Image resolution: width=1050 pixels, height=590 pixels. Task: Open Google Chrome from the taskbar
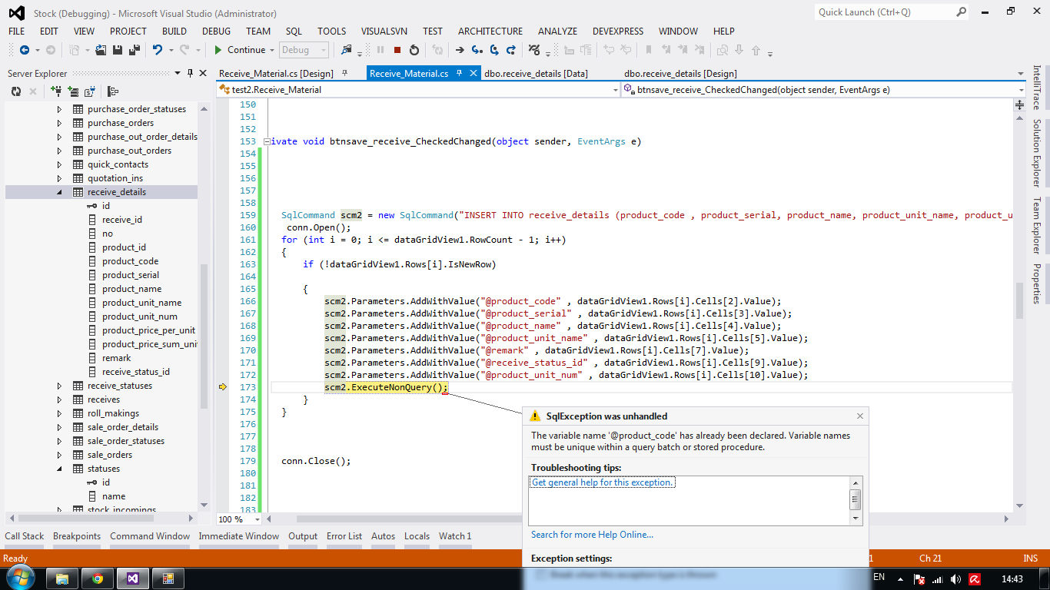pos(98,578)
